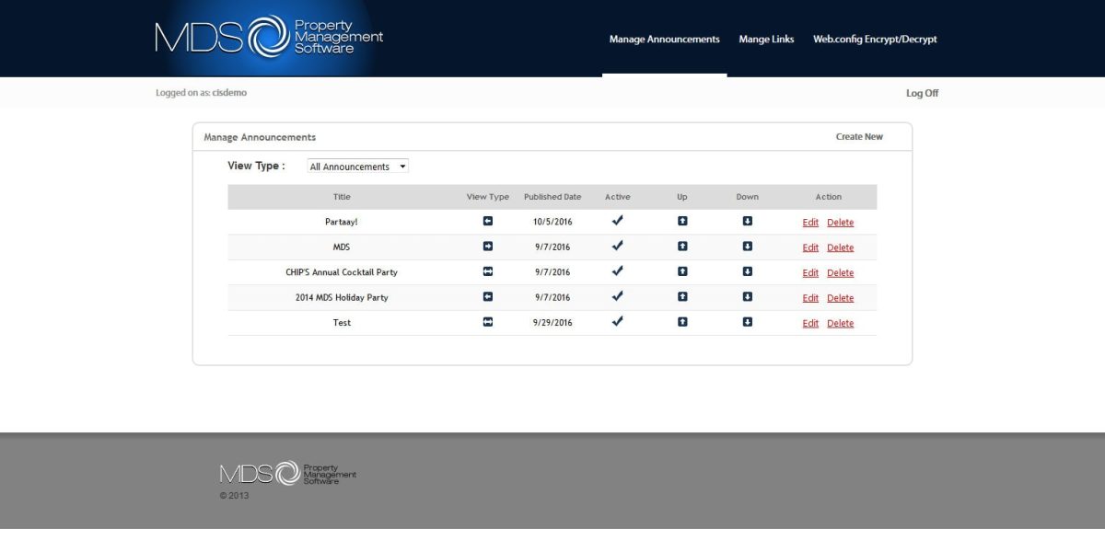Click Up arrow icon for MDS announcement
1105x552 pixels.
coord(682,247)
